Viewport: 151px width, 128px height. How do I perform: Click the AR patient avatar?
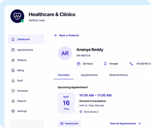click(65, 53)
